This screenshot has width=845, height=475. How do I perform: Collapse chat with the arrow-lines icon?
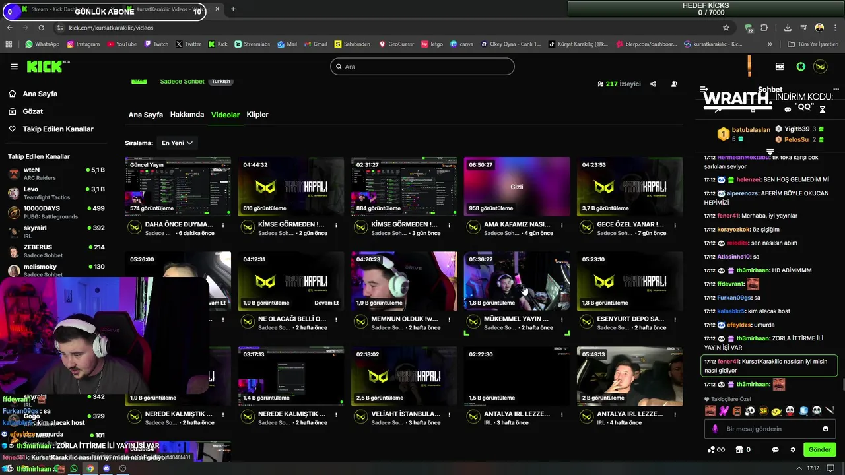pyautogui.click(x=704, y=90)
